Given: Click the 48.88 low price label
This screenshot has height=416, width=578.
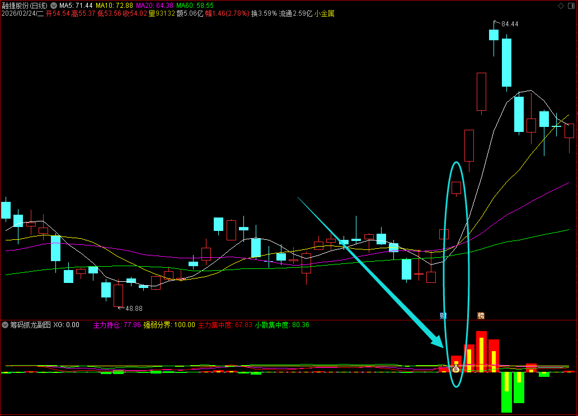Looking at the screenshot, I should point(134,309).
